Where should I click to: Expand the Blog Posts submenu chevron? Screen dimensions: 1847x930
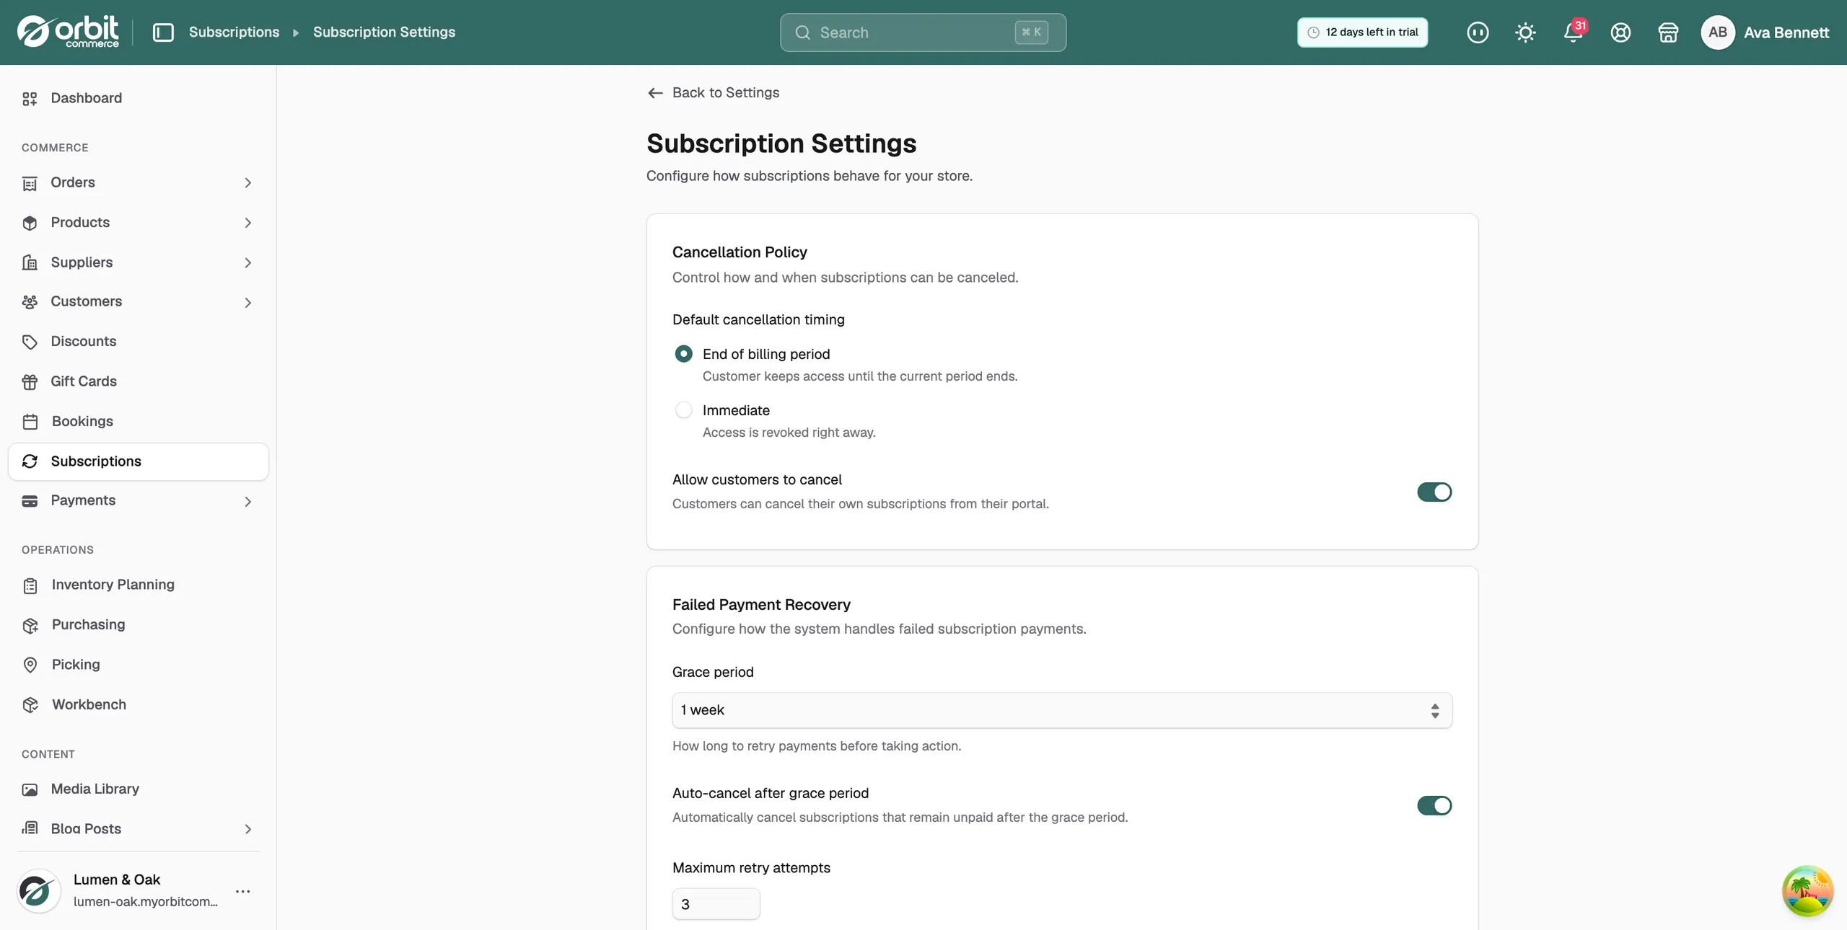point(247,829)
